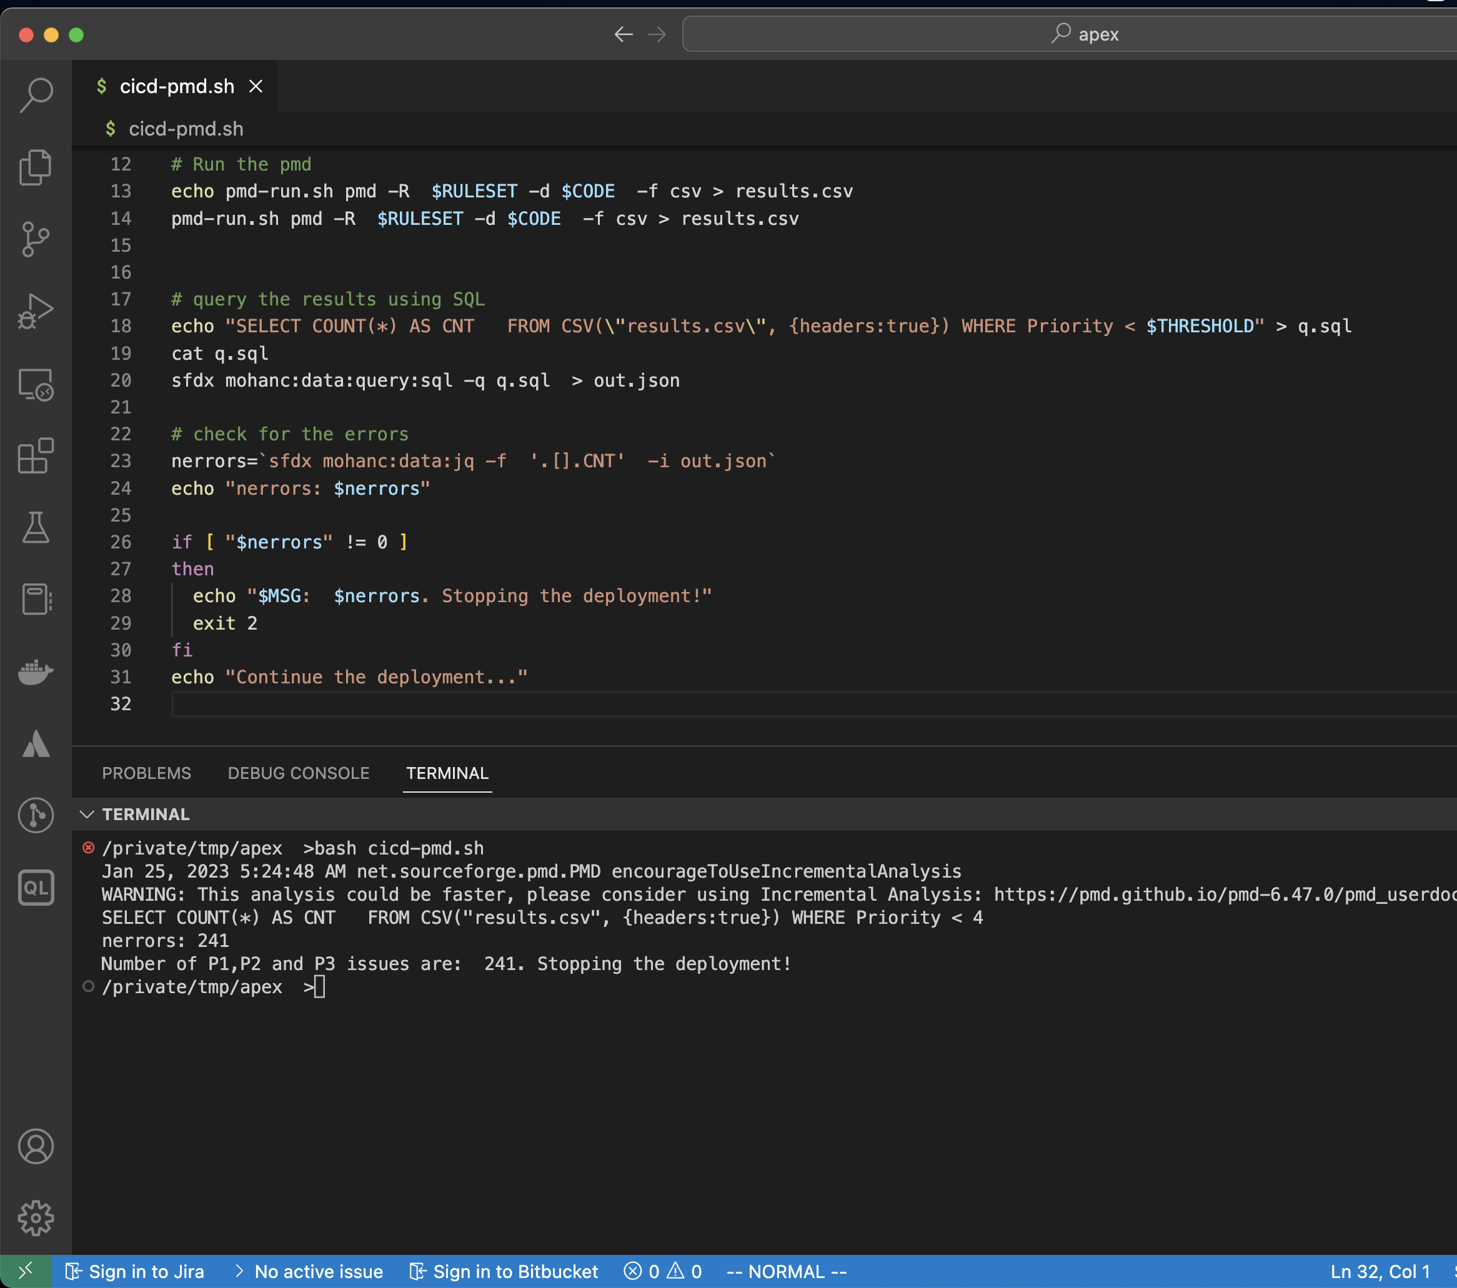Go back with the left arrow
The image size is (1457, 1288).
624,34
